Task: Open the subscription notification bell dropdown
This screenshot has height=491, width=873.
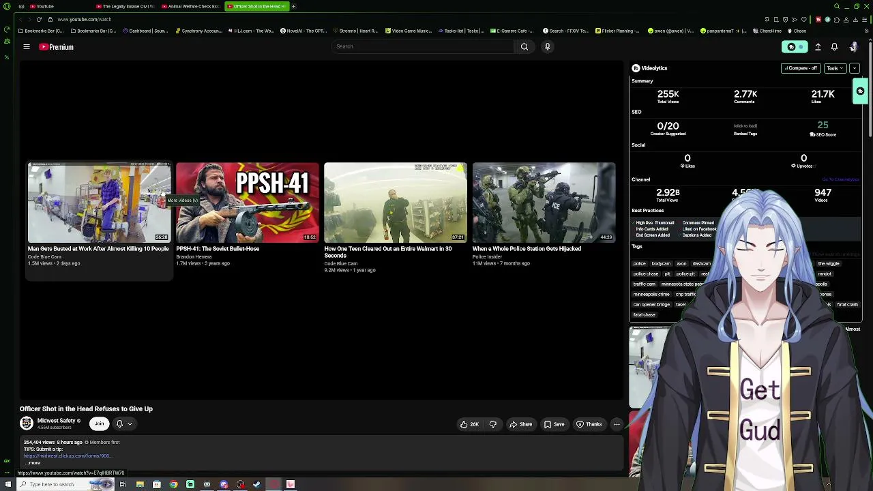Action: (x=123, y=423)
